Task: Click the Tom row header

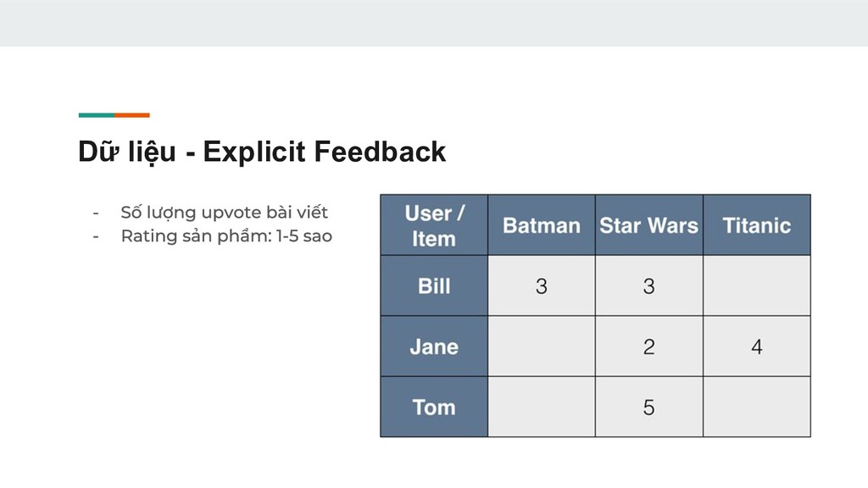Action: 434,407
